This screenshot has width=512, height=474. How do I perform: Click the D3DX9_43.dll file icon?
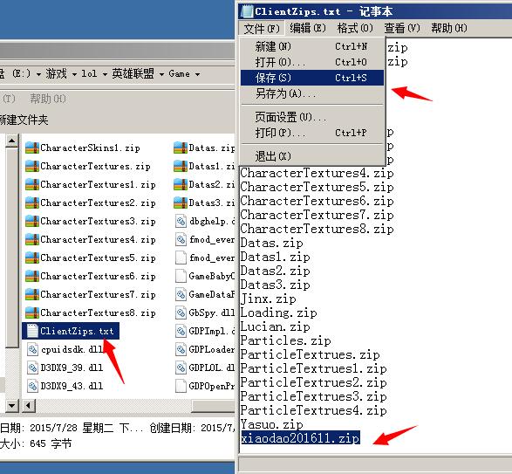click(x=32, y=386)
